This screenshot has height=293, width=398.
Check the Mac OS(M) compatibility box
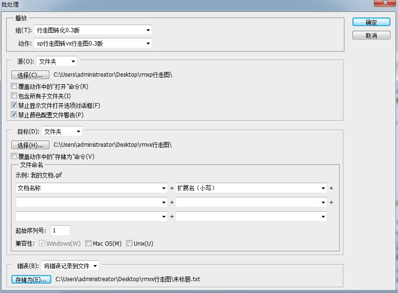tap(88, 243)
